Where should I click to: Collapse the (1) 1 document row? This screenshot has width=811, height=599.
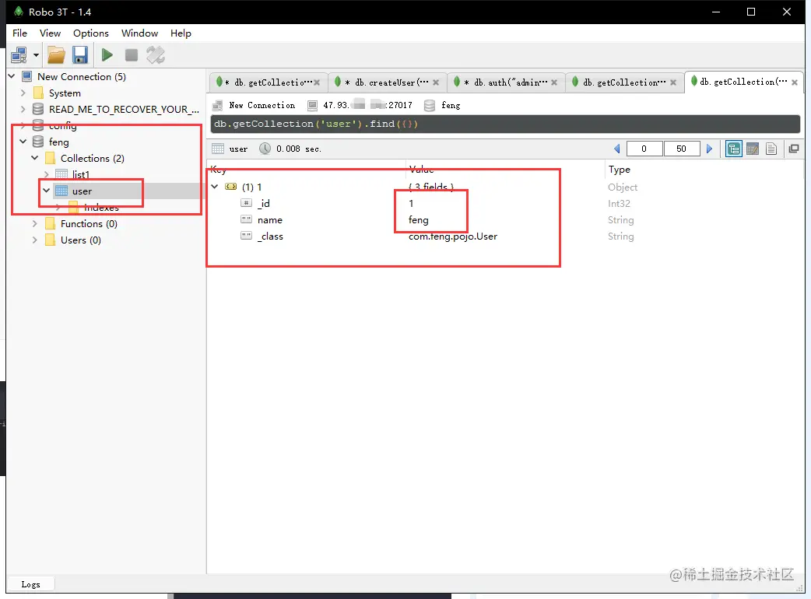tap(215, 187)
